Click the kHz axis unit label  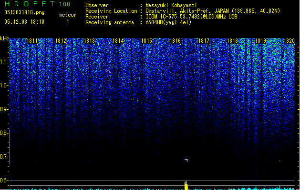(4, 38)
